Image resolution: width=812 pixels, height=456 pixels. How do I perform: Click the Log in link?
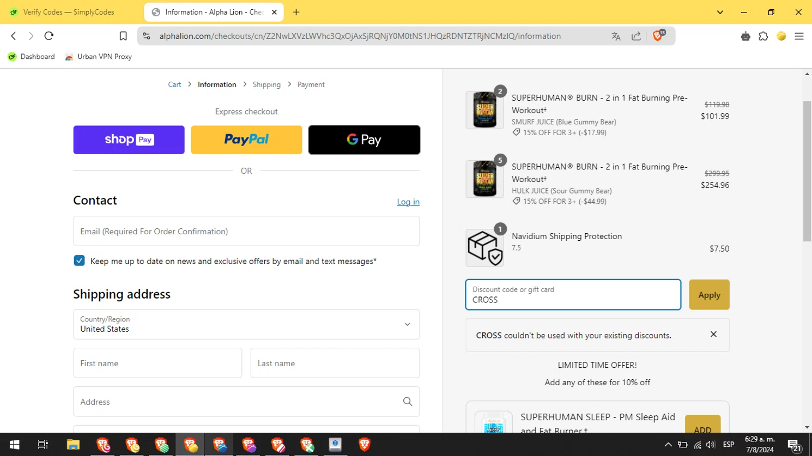click(408, 202)
